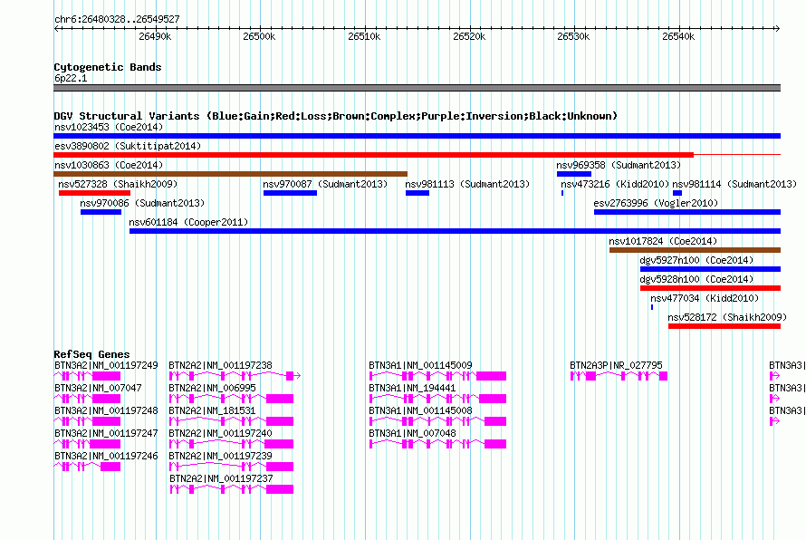The width and height of the screenshot is (806, 540).
Task: Click the topmost BTN3A3 transcript at right edge
Action: point(774,376)
